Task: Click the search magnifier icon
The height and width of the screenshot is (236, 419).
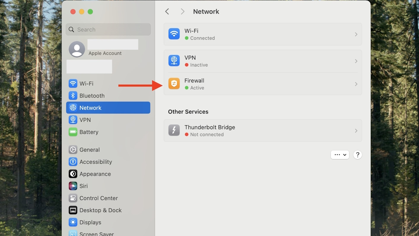Action: pyautogui.click(x=71, y=29)
